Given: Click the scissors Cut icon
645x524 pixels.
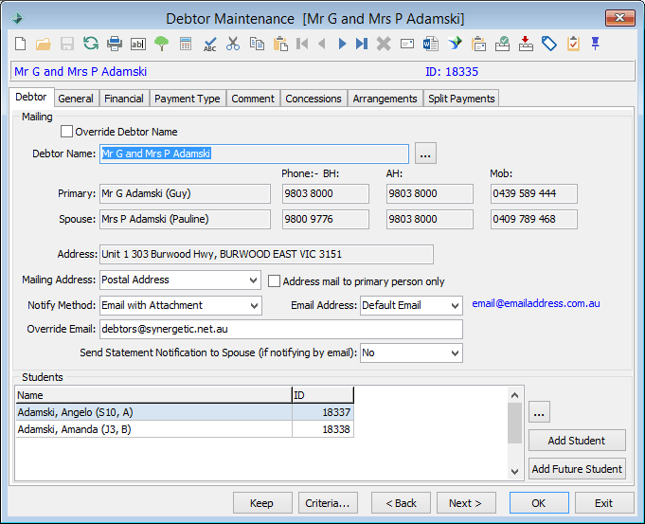Looking at the screenshot, I should (233, 44).
